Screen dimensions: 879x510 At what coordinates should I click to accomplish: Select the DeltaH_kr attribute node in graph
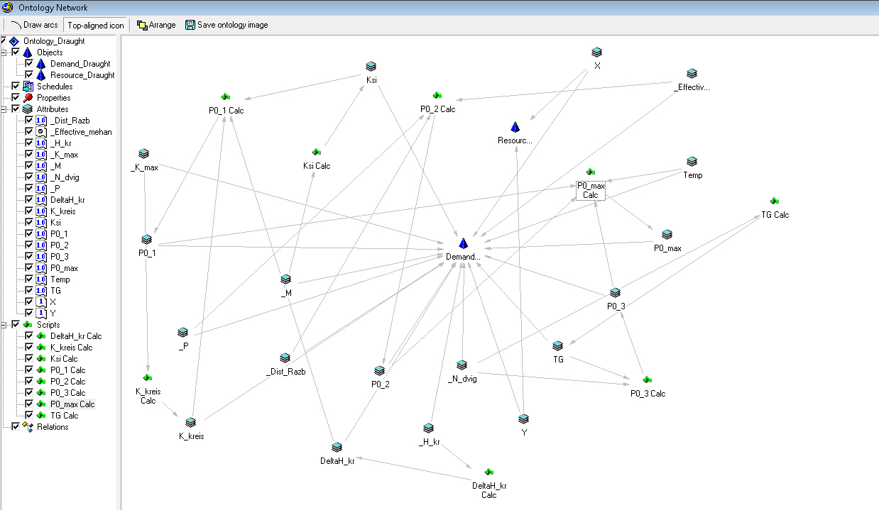337,448
